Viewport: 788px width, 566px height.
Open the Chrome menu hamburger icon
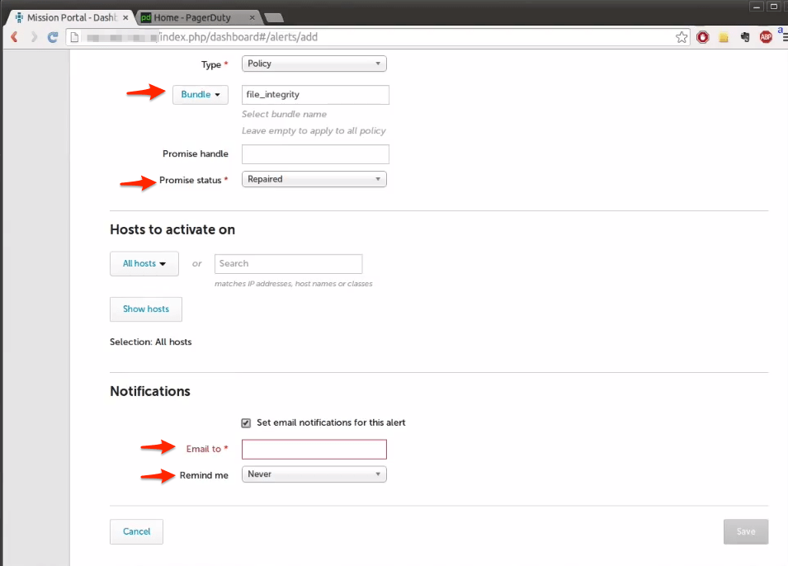pyautogui.click(x=782, y=36)
